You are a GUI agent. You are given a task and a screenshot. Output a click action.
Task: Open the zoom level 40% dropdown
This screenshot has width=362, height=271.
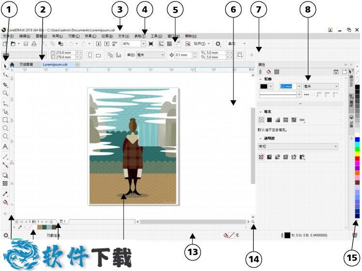(x=144, y=43)
